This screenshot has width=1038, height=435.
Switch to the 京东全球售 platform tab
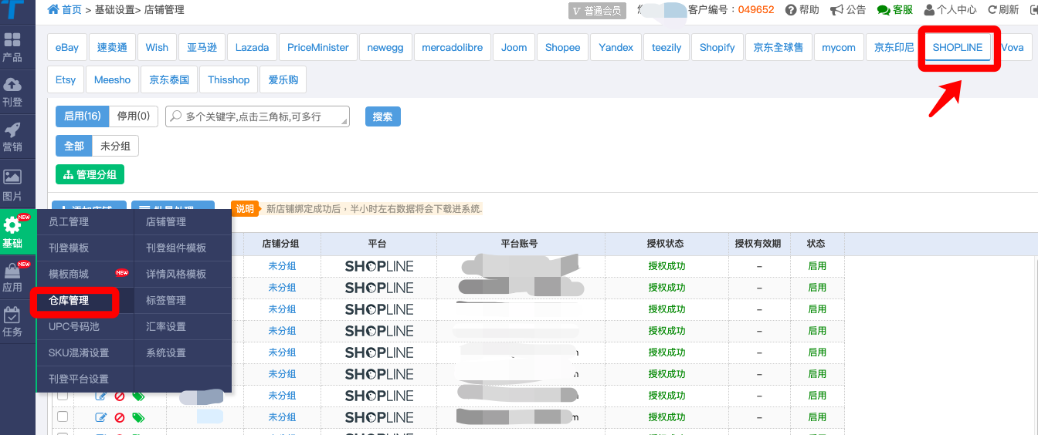(778, 47)
